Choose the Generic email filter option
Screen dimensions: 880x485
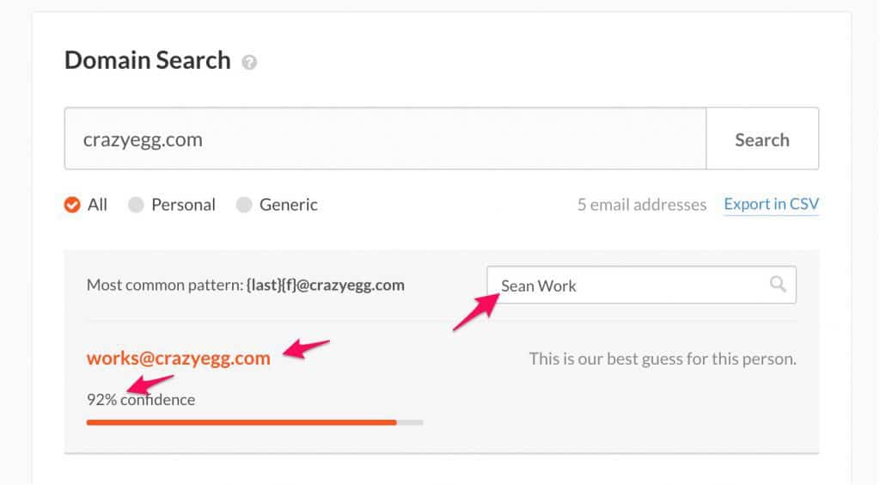244,205
